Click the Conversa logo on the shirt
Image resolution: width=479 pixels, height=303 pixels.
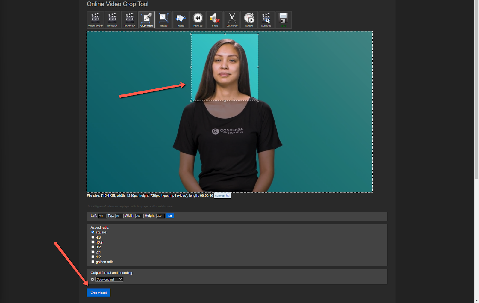(228, 131)
